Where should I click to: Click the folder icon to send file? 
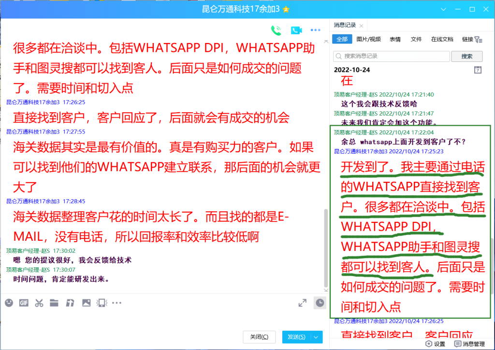54,303
